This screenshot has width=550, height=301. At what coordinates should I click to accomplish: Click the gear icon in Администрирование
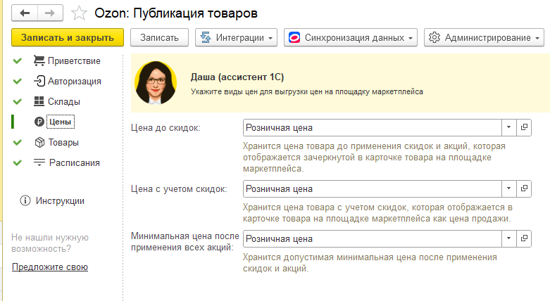[x=435, y=37]
